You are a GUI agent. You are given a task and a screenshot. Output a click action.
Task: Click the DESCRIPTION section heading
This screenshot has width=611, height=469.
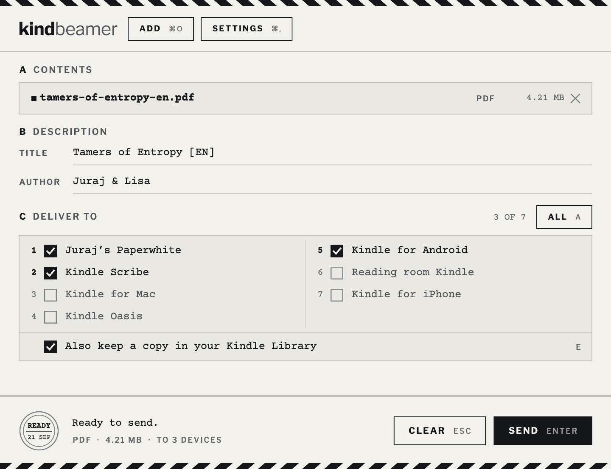click(x=70, y=131)
